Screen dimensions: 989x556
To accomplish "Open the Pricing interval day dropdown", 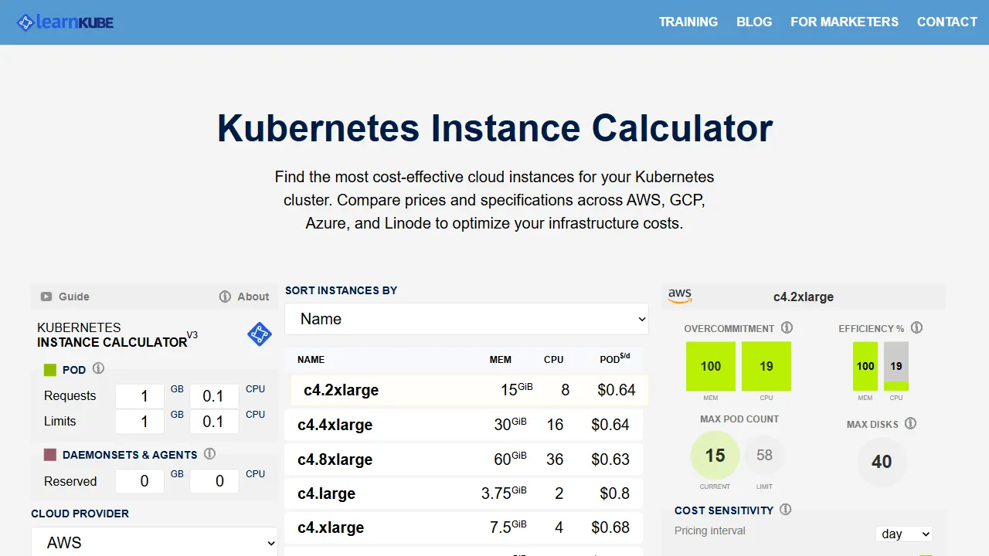I will click(904, 534).
